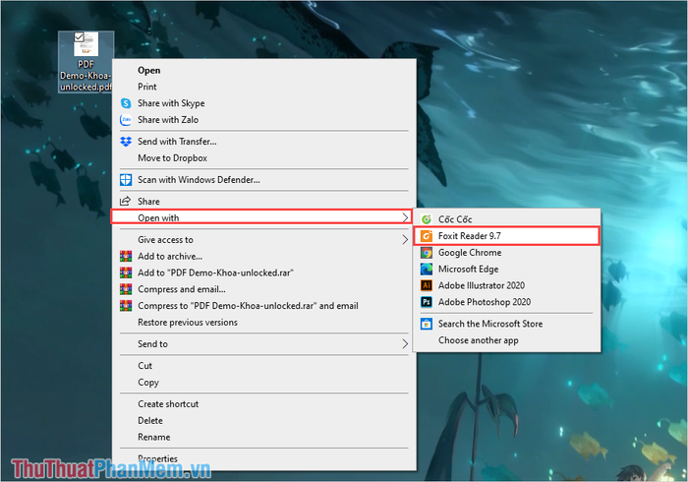Expand the Open with submenu arrow
The width and height of the screenshot is (688, 482).
point(405,217)
